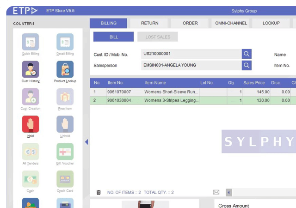Click the Item Name column header
Screen dimensions: 296x208
155,83
